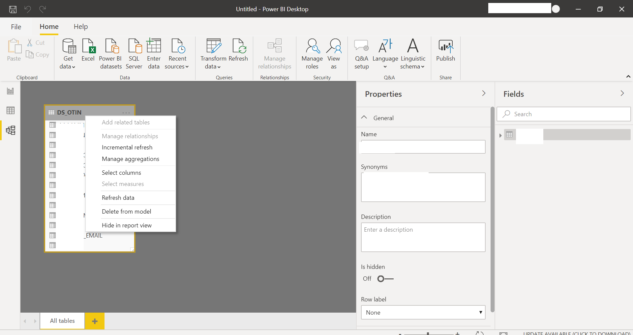Open the File menu
The image size is (633, 335).
[x=16, y=27]
